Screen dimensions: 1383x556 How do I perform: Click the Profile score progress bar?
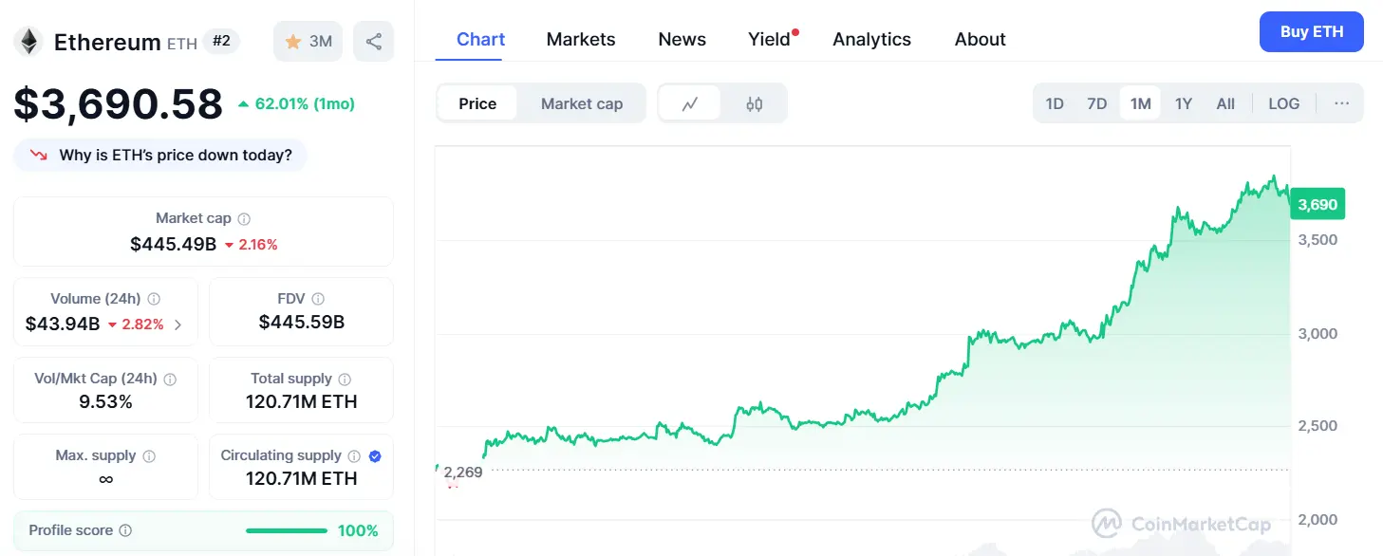click(x=286, y=530)
